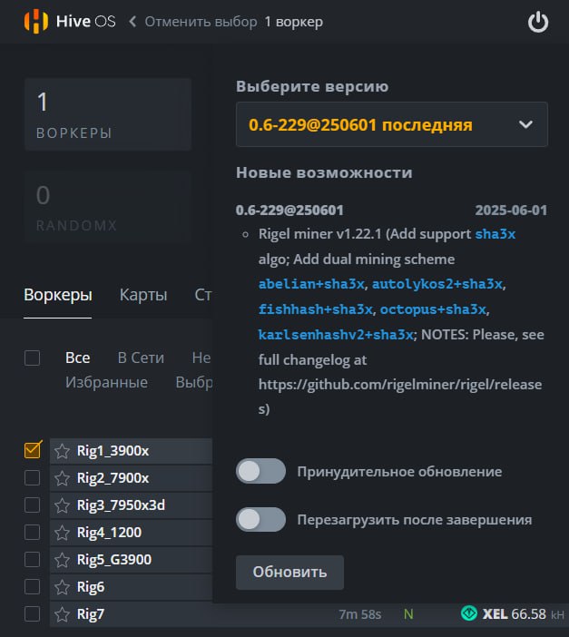Star the Rig2_7900x worker
Screen dimensions: 569x637
click(x=62, y=478)
